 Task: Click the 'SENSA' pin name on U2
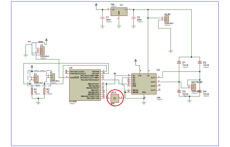135,90
